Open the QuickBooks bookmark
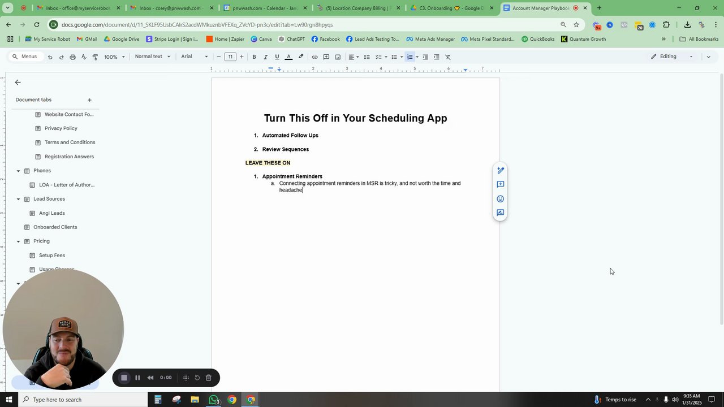Image resolution: width=724 pixels, height=407 pixels. point(538,39)
